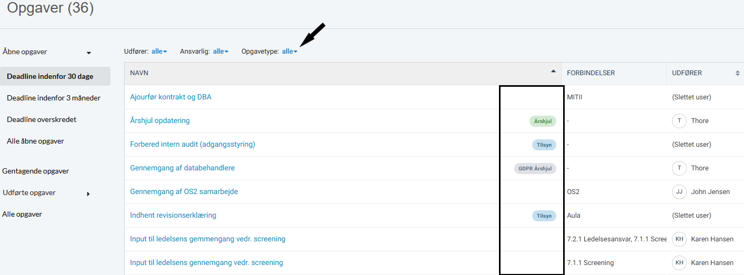
Task: Sort by the Udfører column arrows
Action: coord(737,73)
